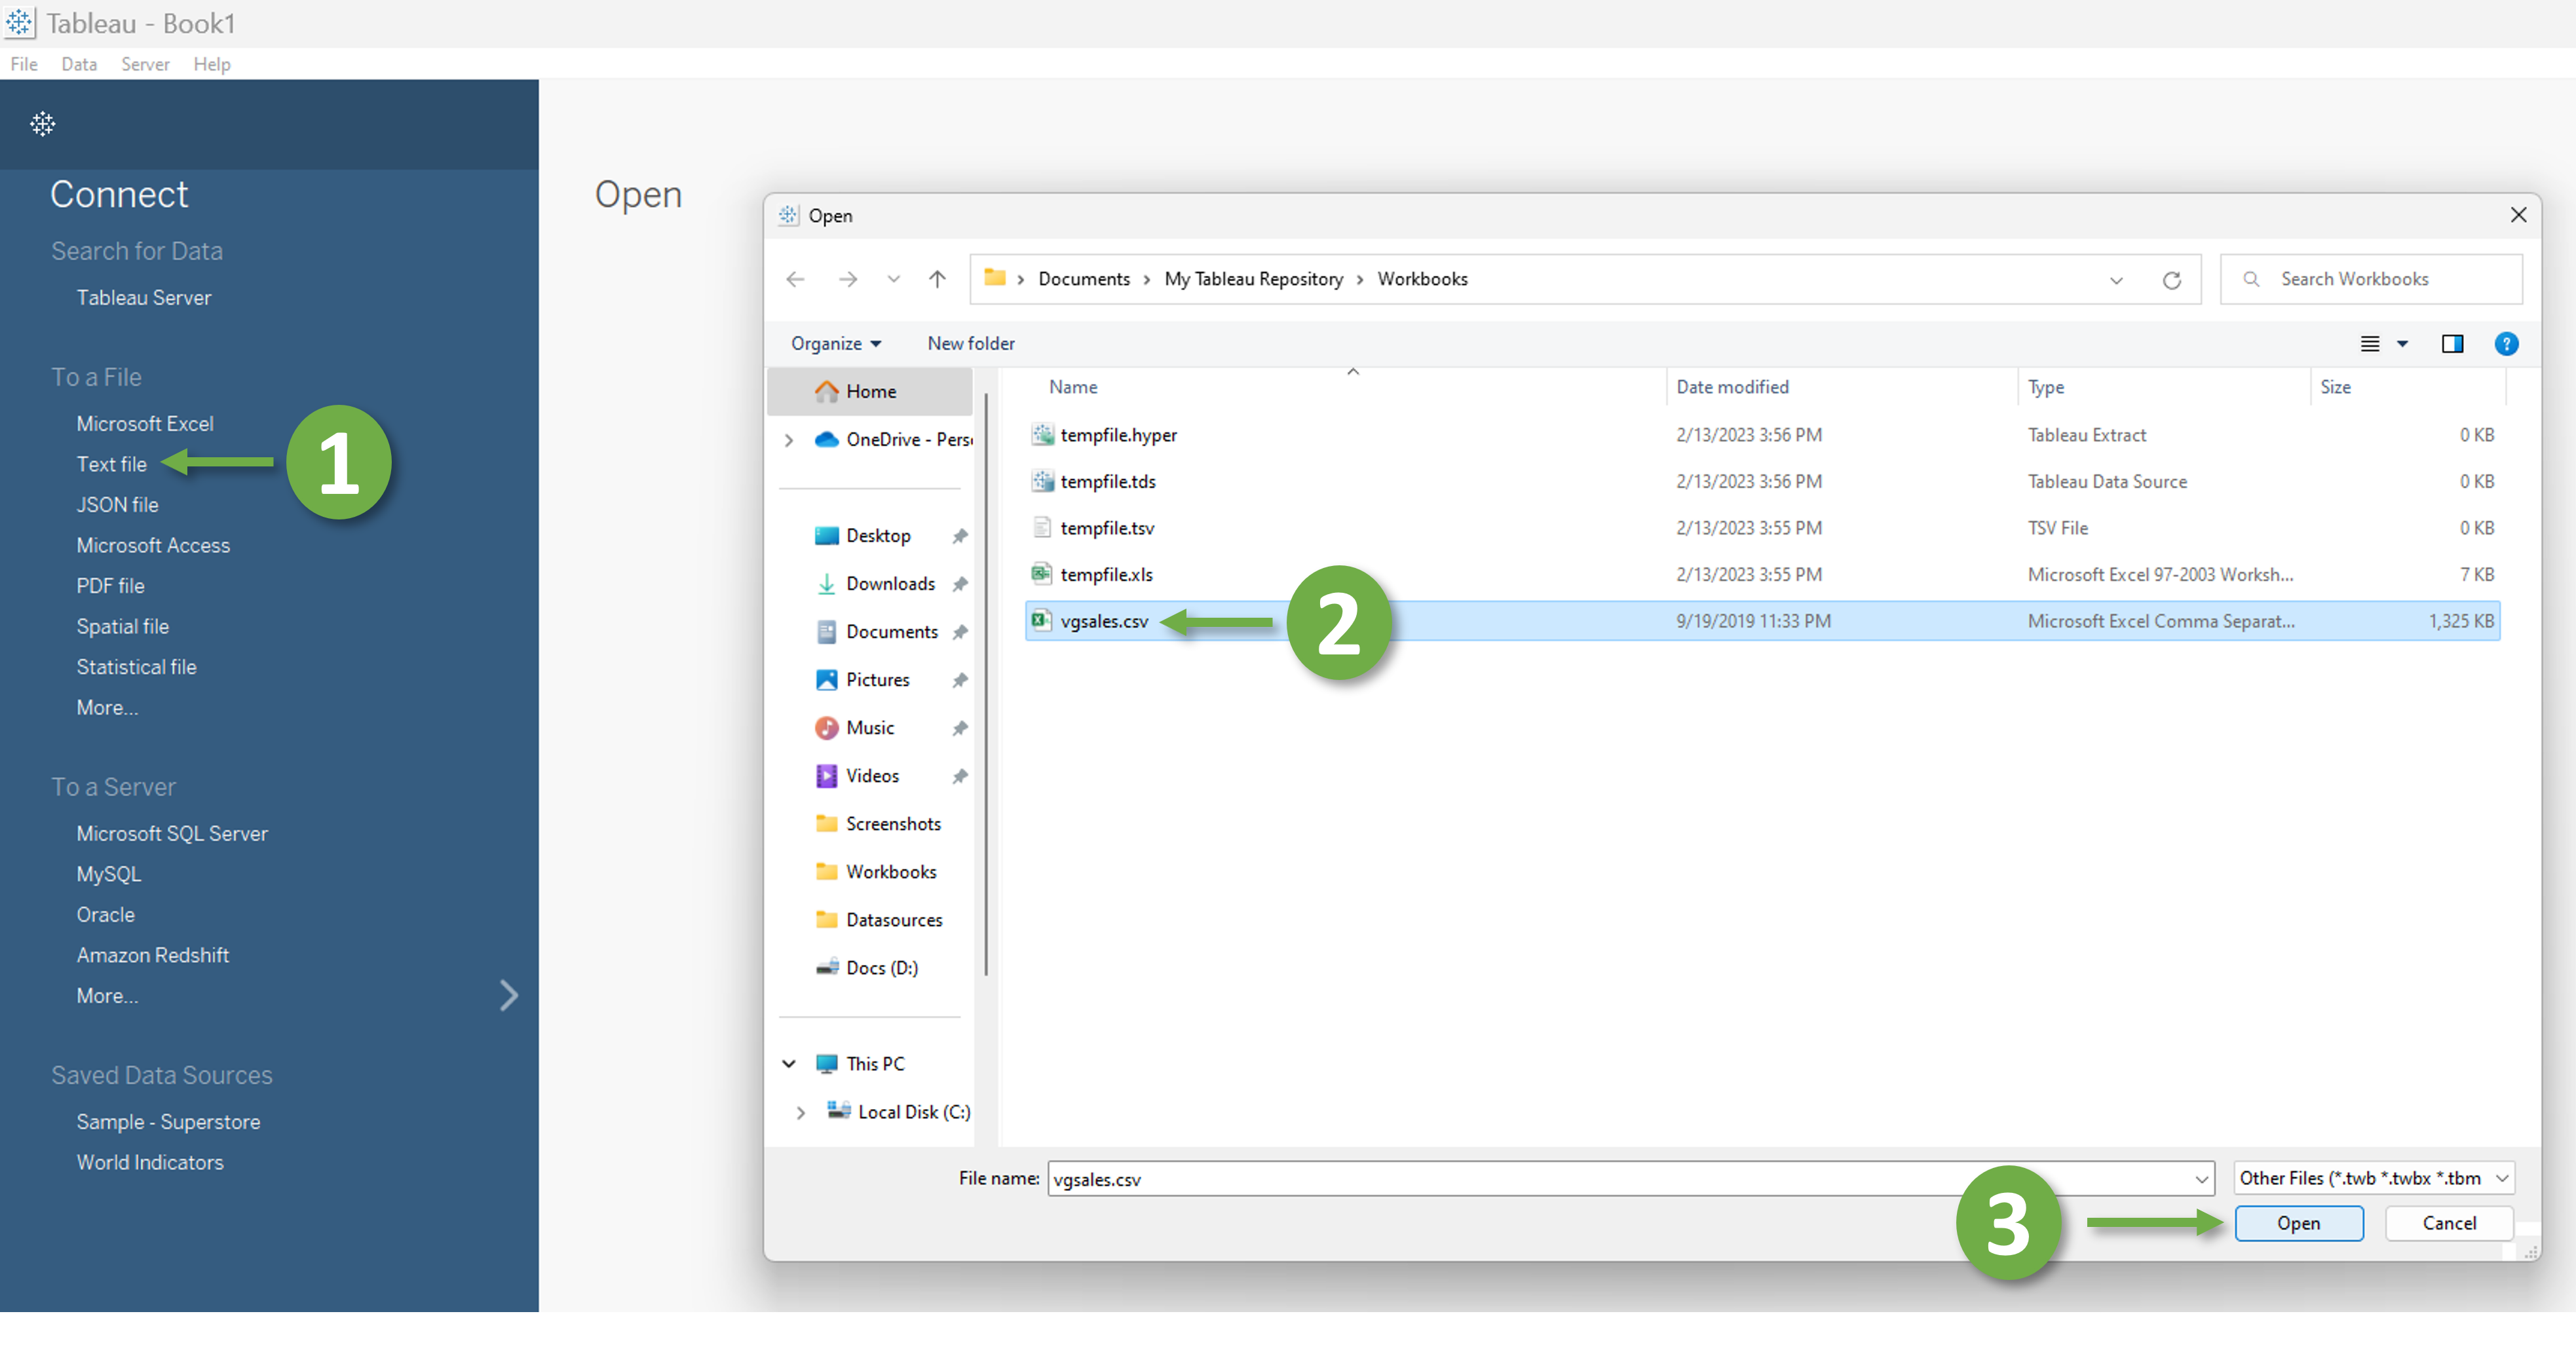Open the File menu

click(24, 64)
